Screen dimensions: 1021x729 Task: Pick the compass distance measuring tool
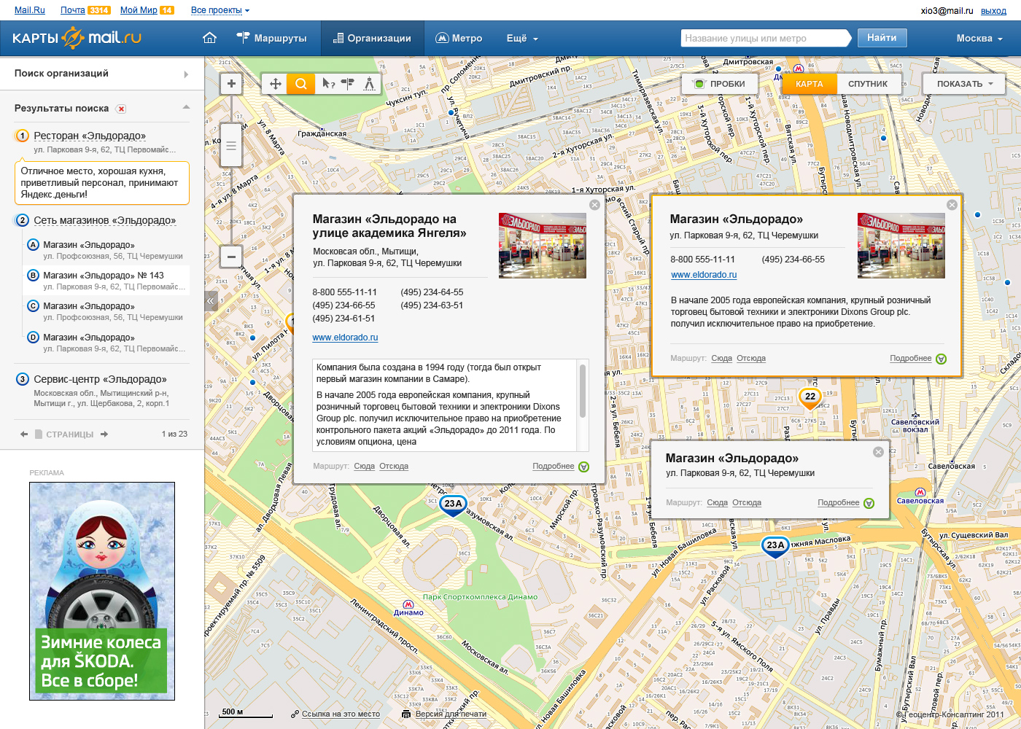pyautogui.click(x=370, y=84)
